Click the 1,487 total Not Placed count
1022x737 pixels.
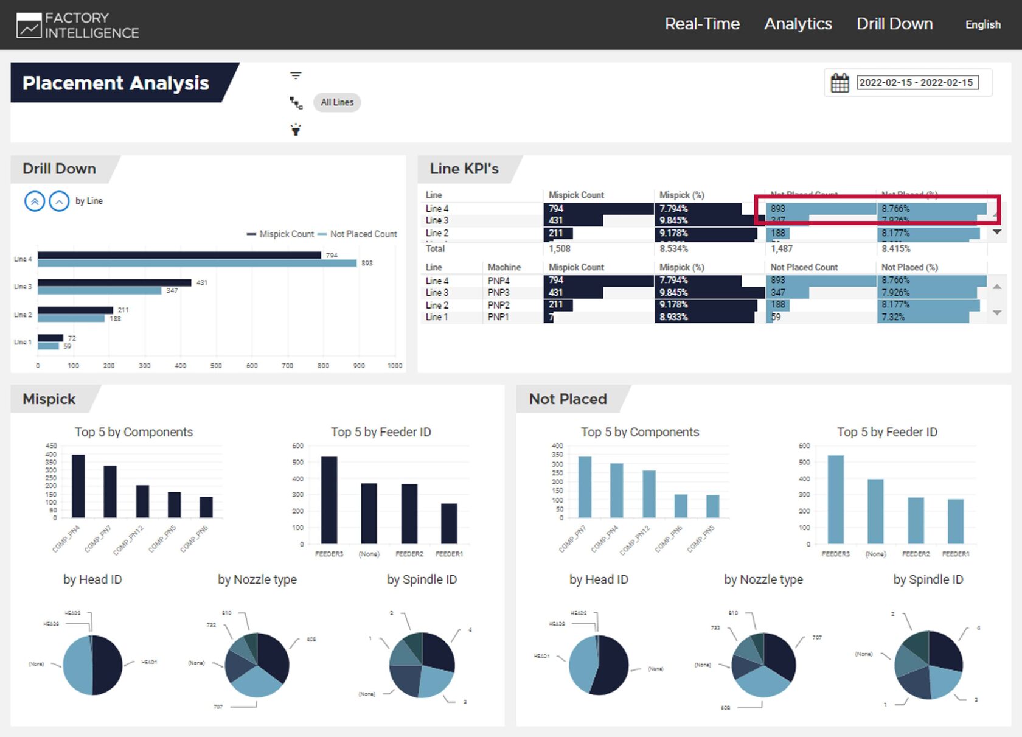(782, 248)
